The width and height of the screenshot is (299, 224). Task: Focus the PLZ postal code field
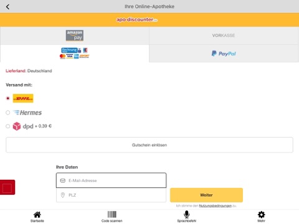pyautogui.click(x=111, y=195)
